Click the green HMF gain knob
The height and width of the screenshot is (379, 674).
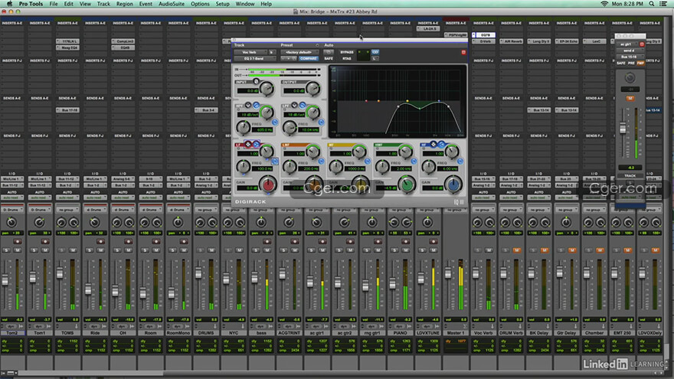[407, 185]
